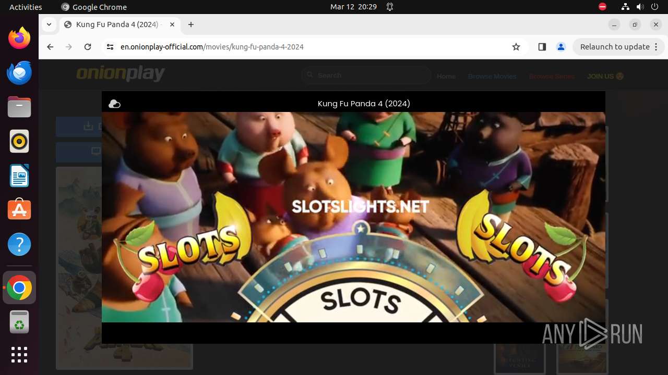Viewport: 668px width, 375px height.
Task: Open the Home menu link
Action: tap(446, 76)
